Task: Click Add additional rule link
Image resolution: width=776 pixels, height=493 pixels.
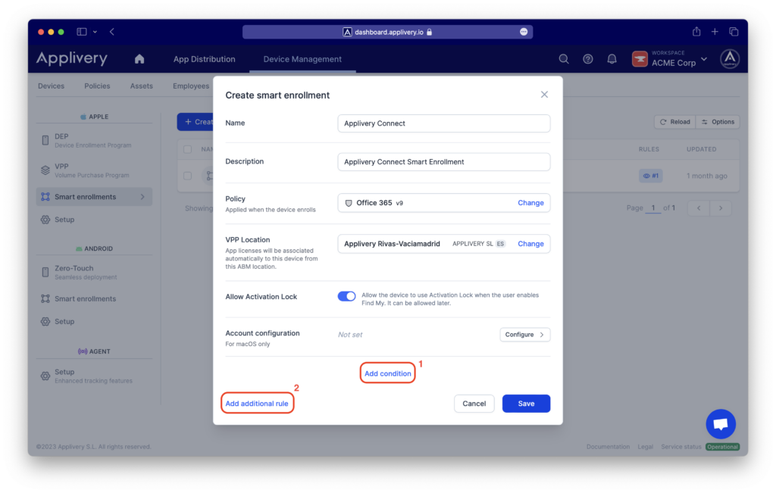Action: click(256, 404)
